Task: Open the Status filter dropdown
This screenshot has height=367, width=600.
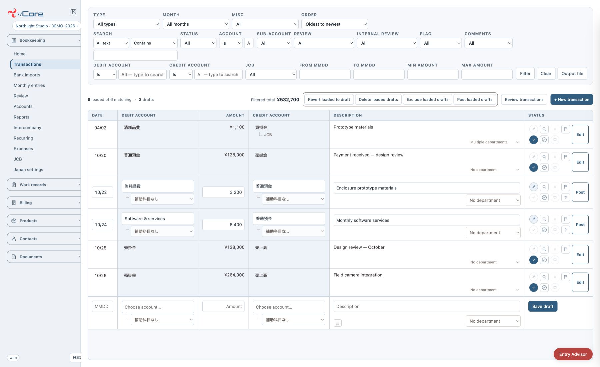Action: click(198, 43)
